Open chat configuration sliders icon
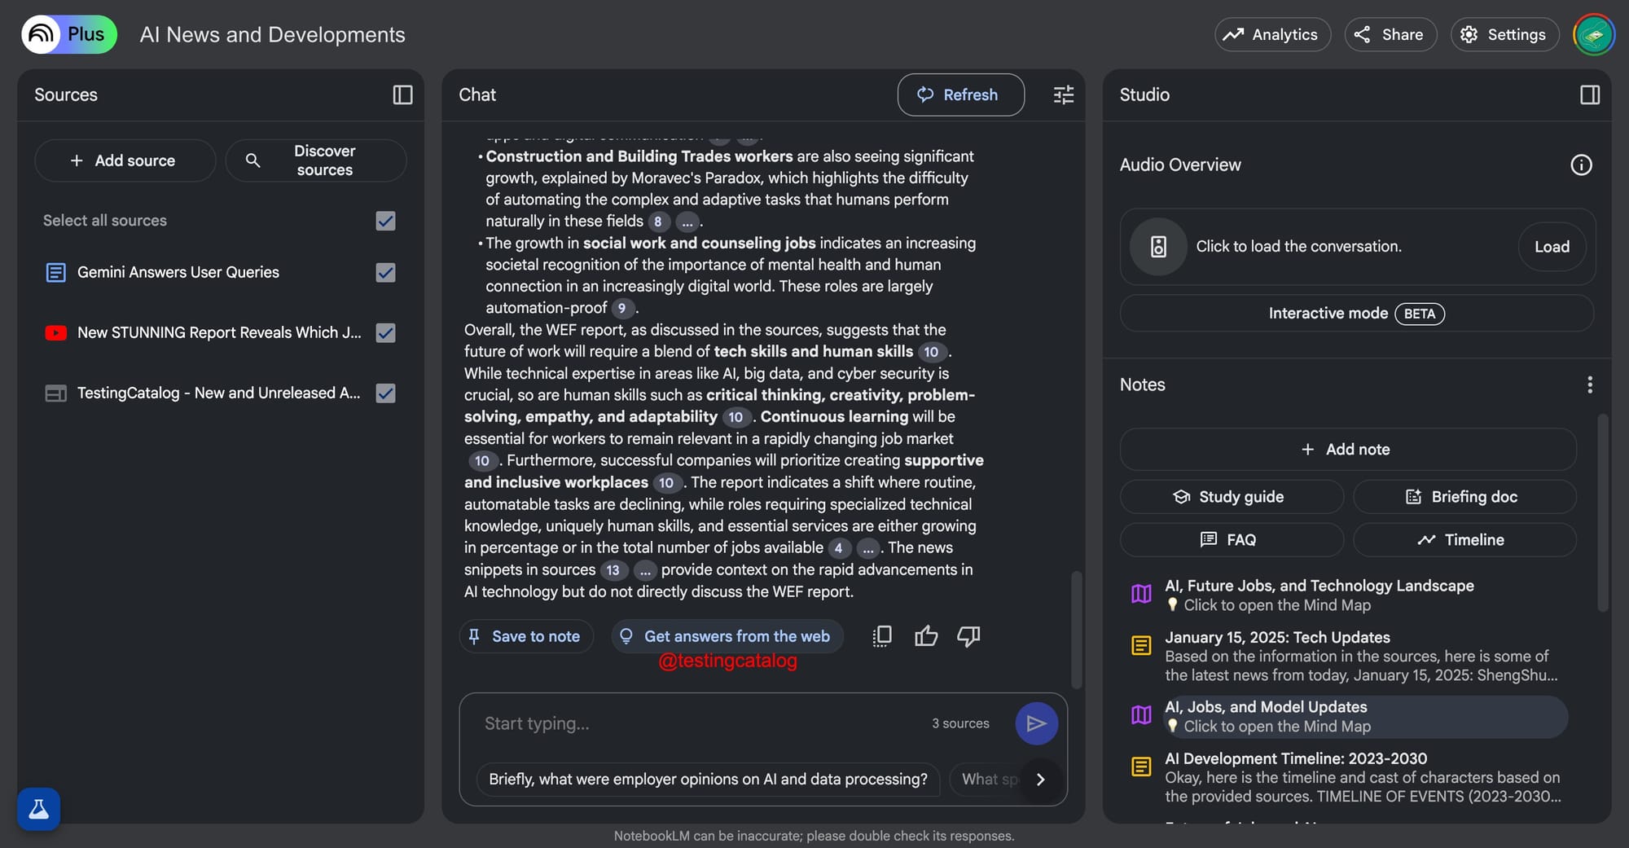 pos(1064,95)
